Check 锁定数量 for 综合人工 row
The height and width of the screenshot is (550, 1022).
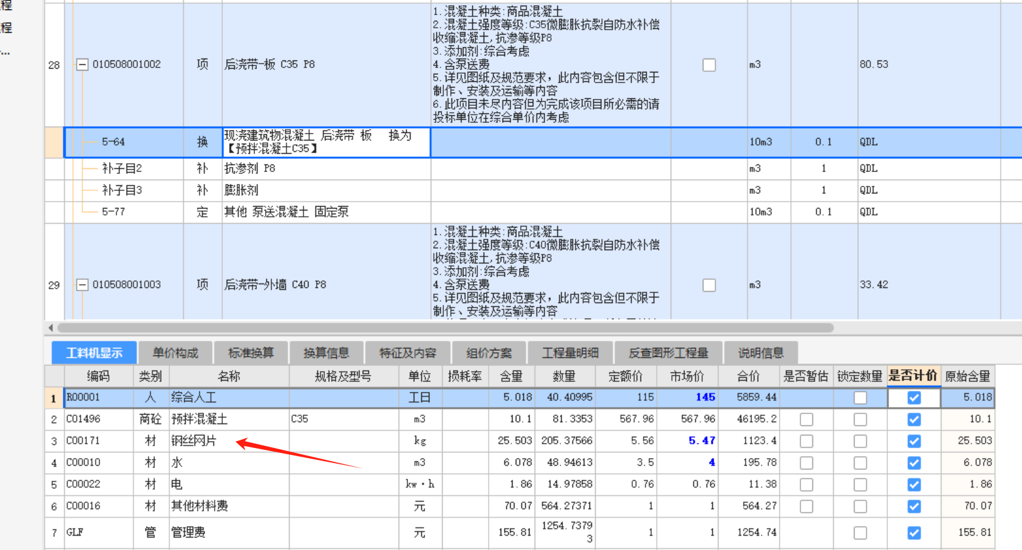pos(860,398)
